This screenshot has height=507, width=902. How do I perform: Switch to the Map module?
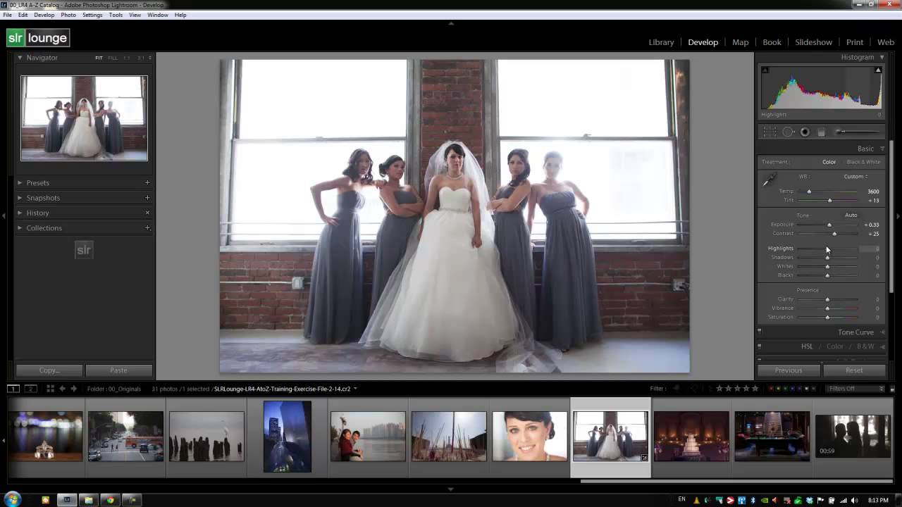[740, 42]
